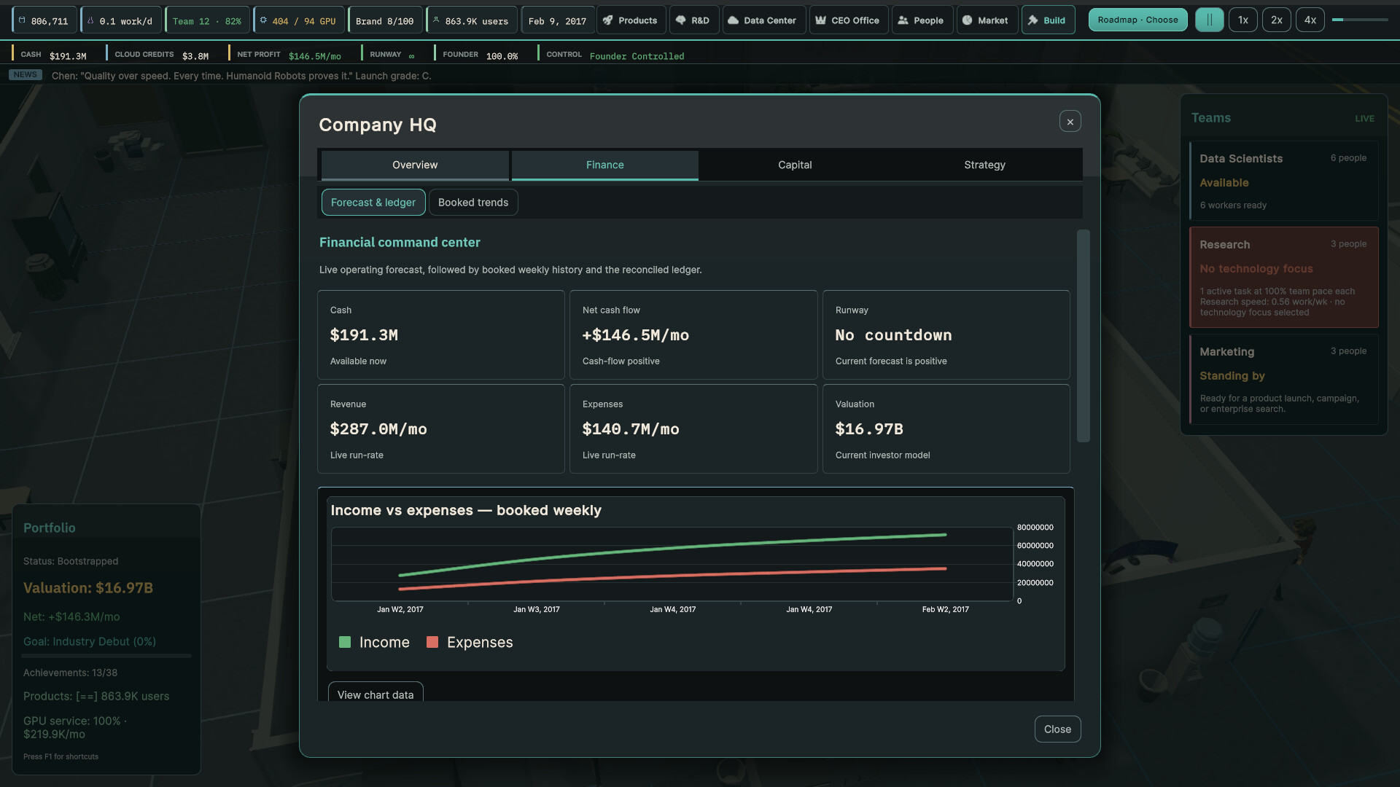
Task: Open the Products rocket icon menu
Action: (630, 20)
